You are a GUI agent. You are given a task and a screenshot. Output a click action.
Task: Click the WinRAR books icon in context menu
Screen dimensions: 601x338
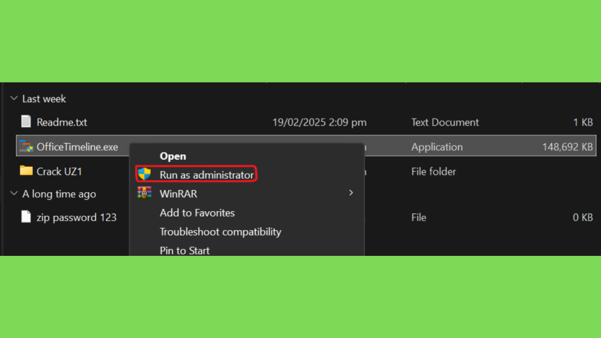(x=144, y=192)
